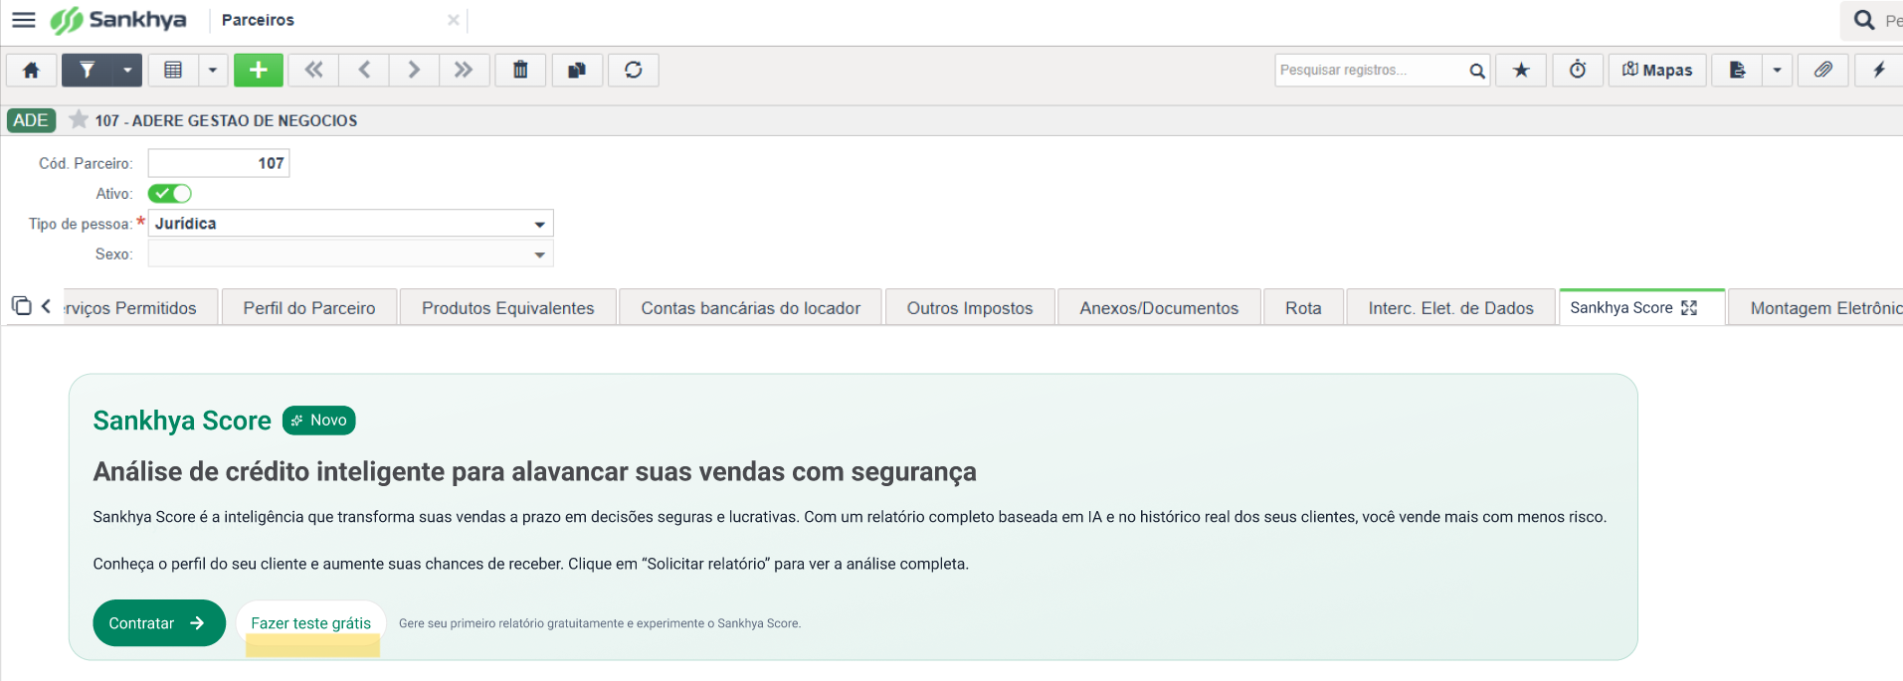The height and width of the screenshot is (681, 1903).
Task: Open the Sexo dropdown
Action: (350, 255)
